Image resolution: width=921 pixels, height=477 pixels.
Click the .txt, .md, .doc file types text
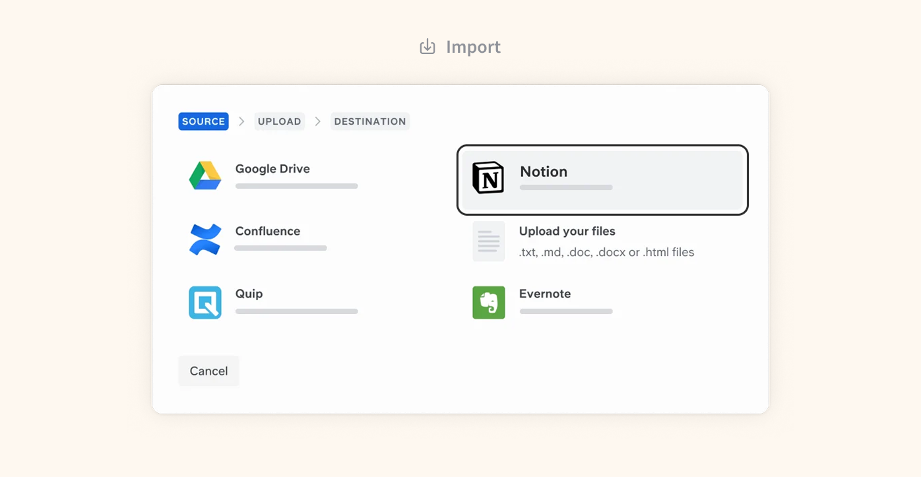click(x=606, y=252)
